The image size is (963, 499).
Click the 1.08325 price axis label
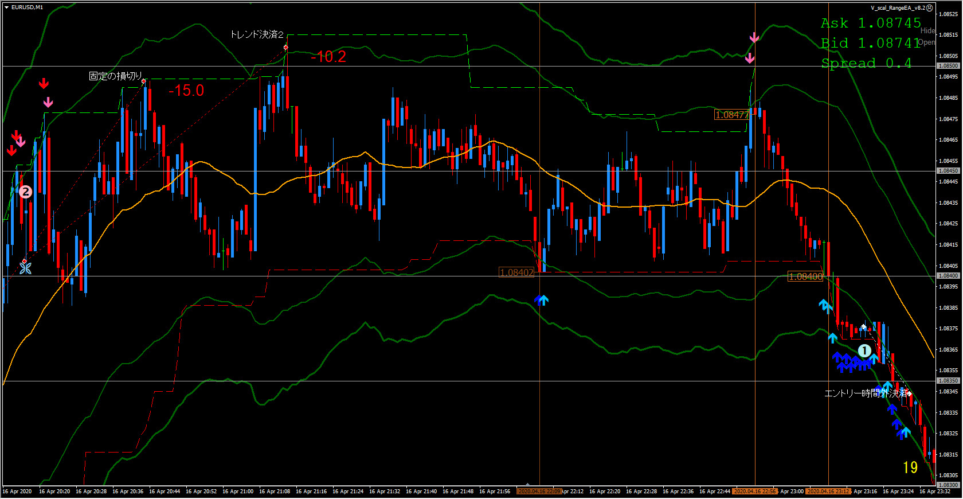pos(949,434)
